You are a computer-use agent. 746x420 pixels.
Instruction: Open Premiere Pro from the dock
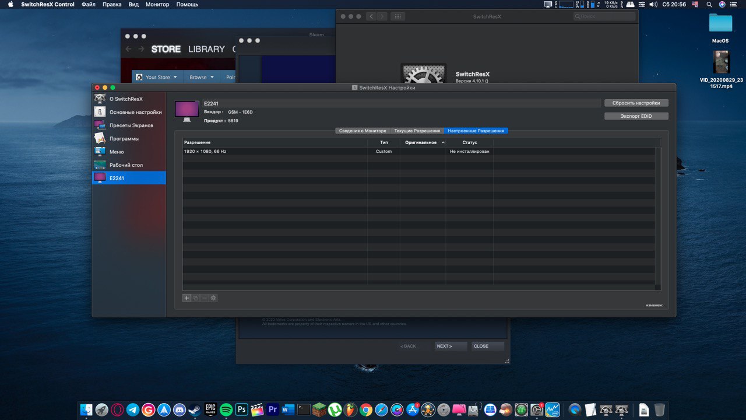[272, 409]
